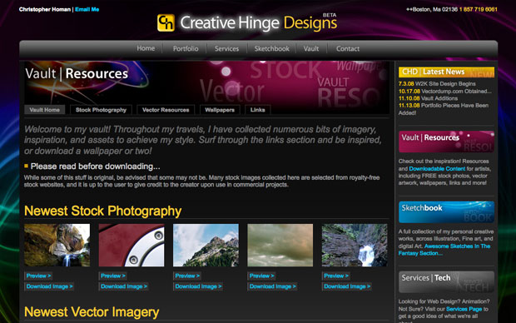
Task: Click the yellow CH logo icon
Action: tap(166, 22)
